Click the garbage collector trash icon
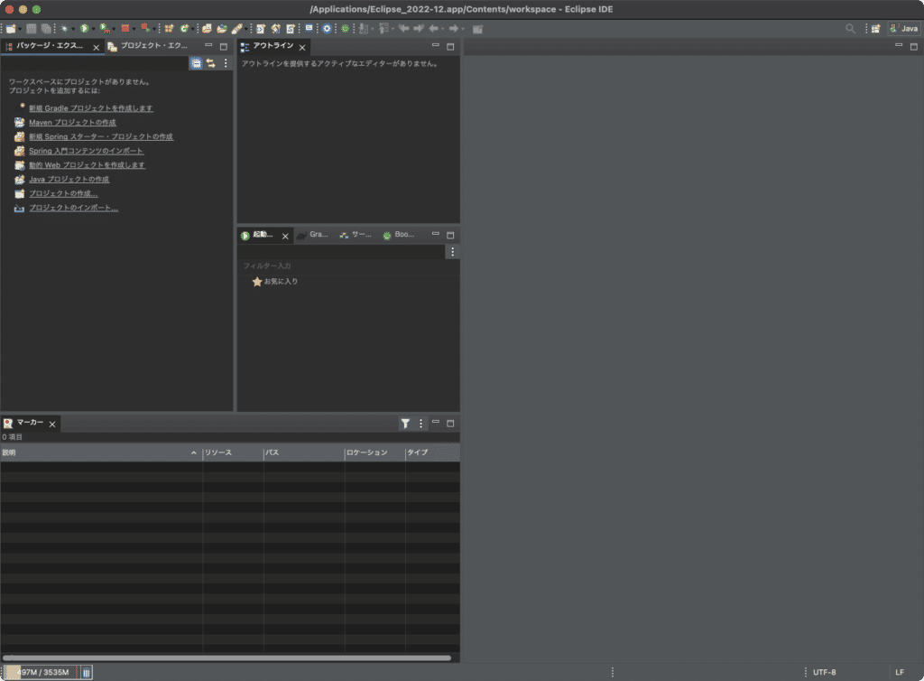Image resolution: width=924 pixels, height=681 pixels. pos(87,672)
